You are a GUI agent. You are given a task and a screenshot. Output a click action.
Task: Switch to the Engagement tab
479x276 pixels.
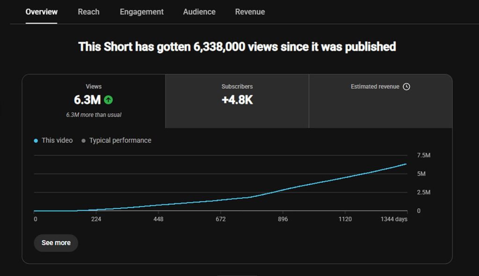tap(141, 12)
